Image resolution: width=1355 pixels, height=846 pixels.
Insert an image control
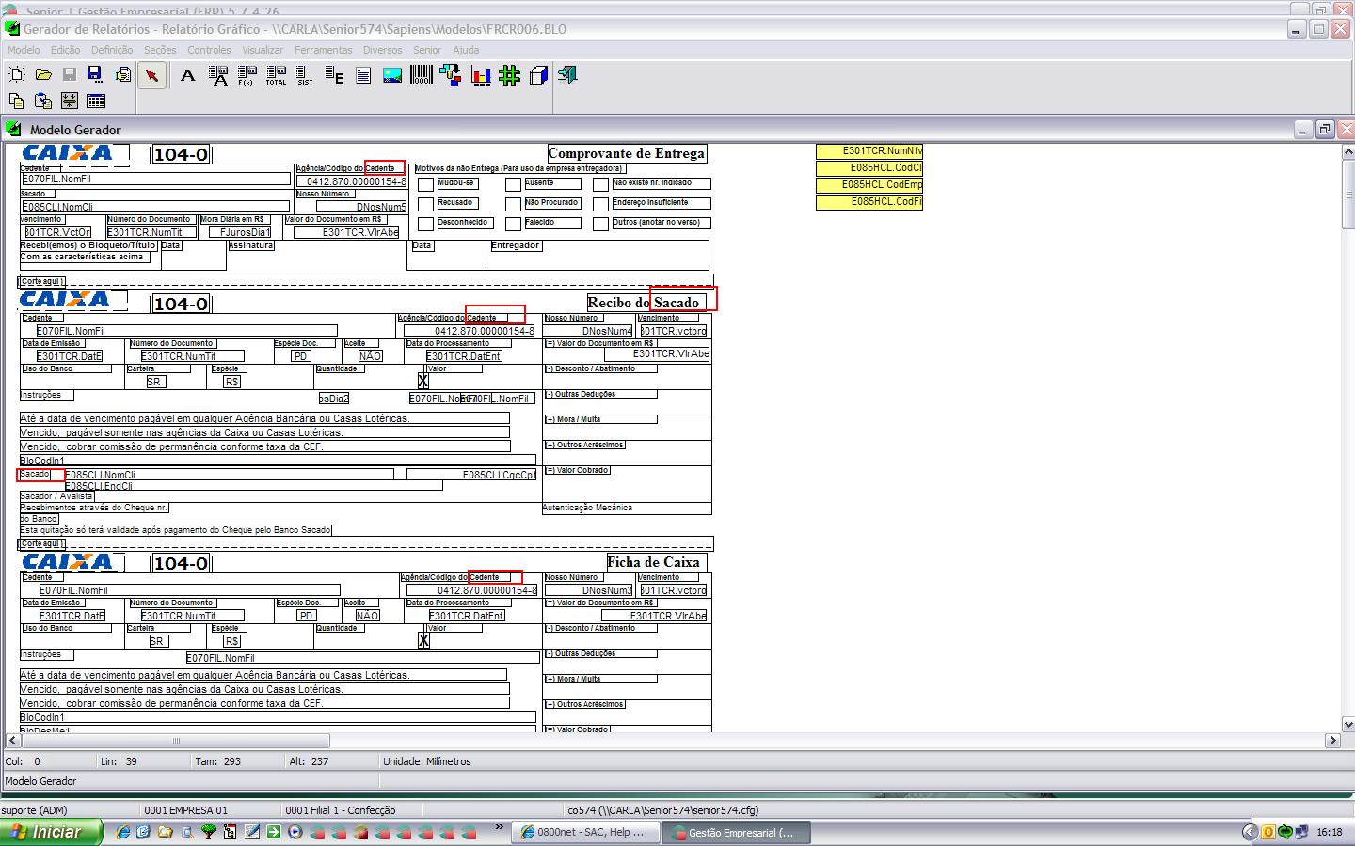(392, 75)
